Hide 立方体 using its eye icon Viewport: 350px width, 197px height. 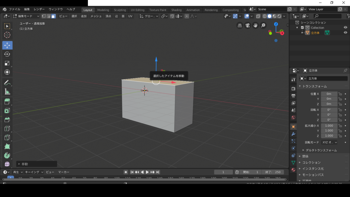346,33
